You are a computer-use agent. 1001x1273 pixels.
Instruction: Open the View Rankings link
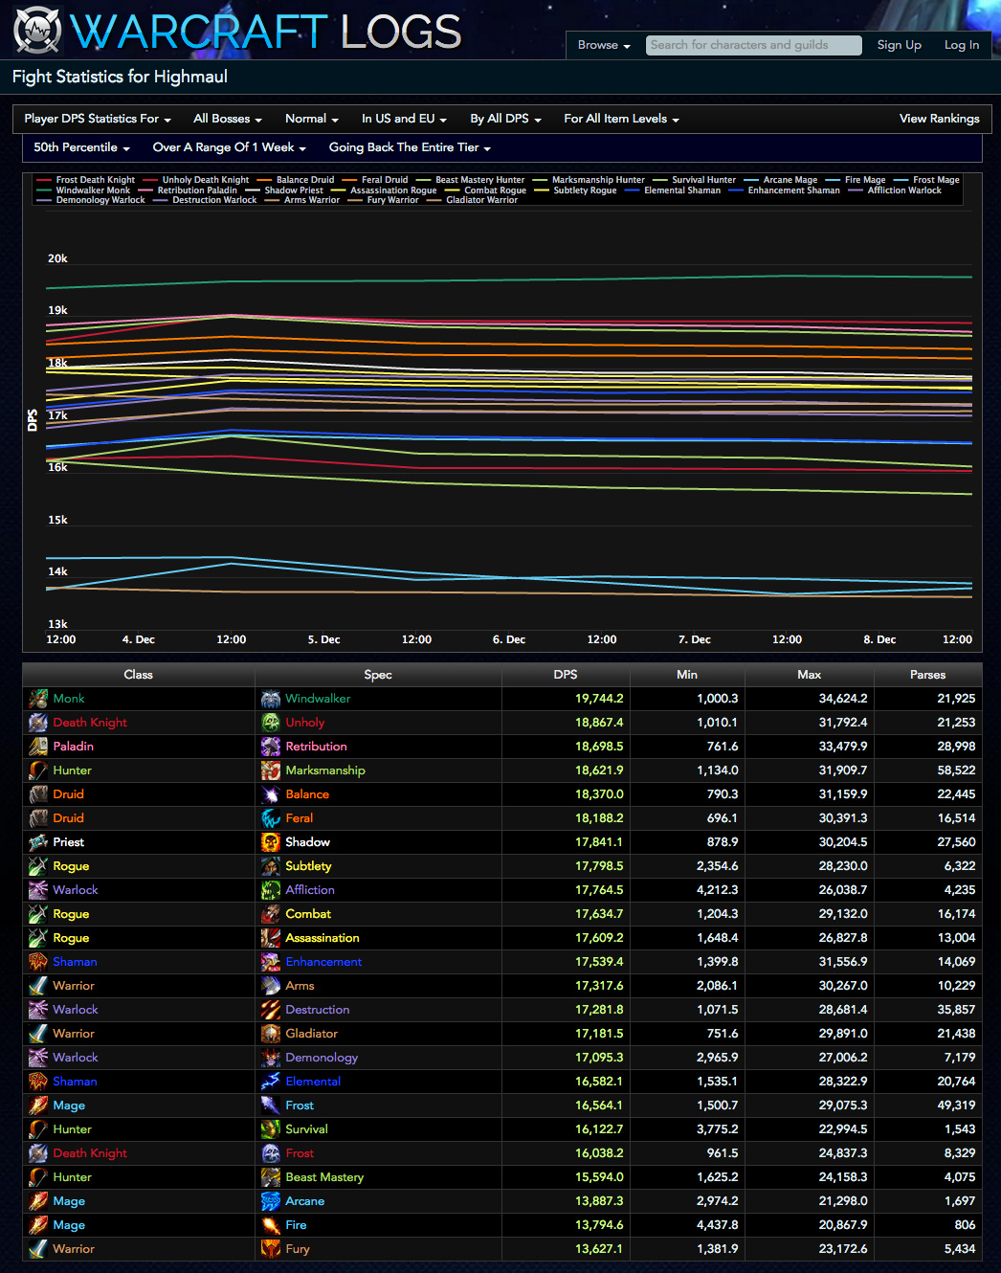point(940,119)
